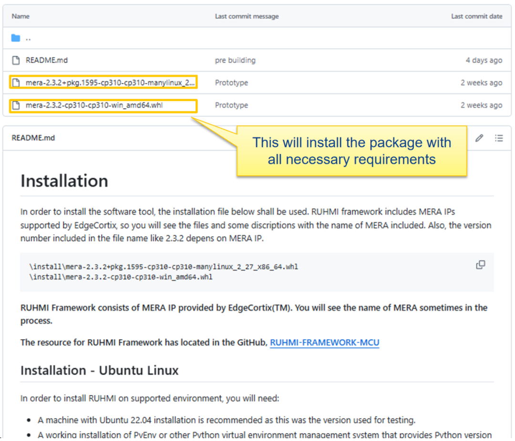The height and width of the screenshot is (441, 515).
Task: Open Prototype commit for the manylinux wheel
Action: coord(232,83)
